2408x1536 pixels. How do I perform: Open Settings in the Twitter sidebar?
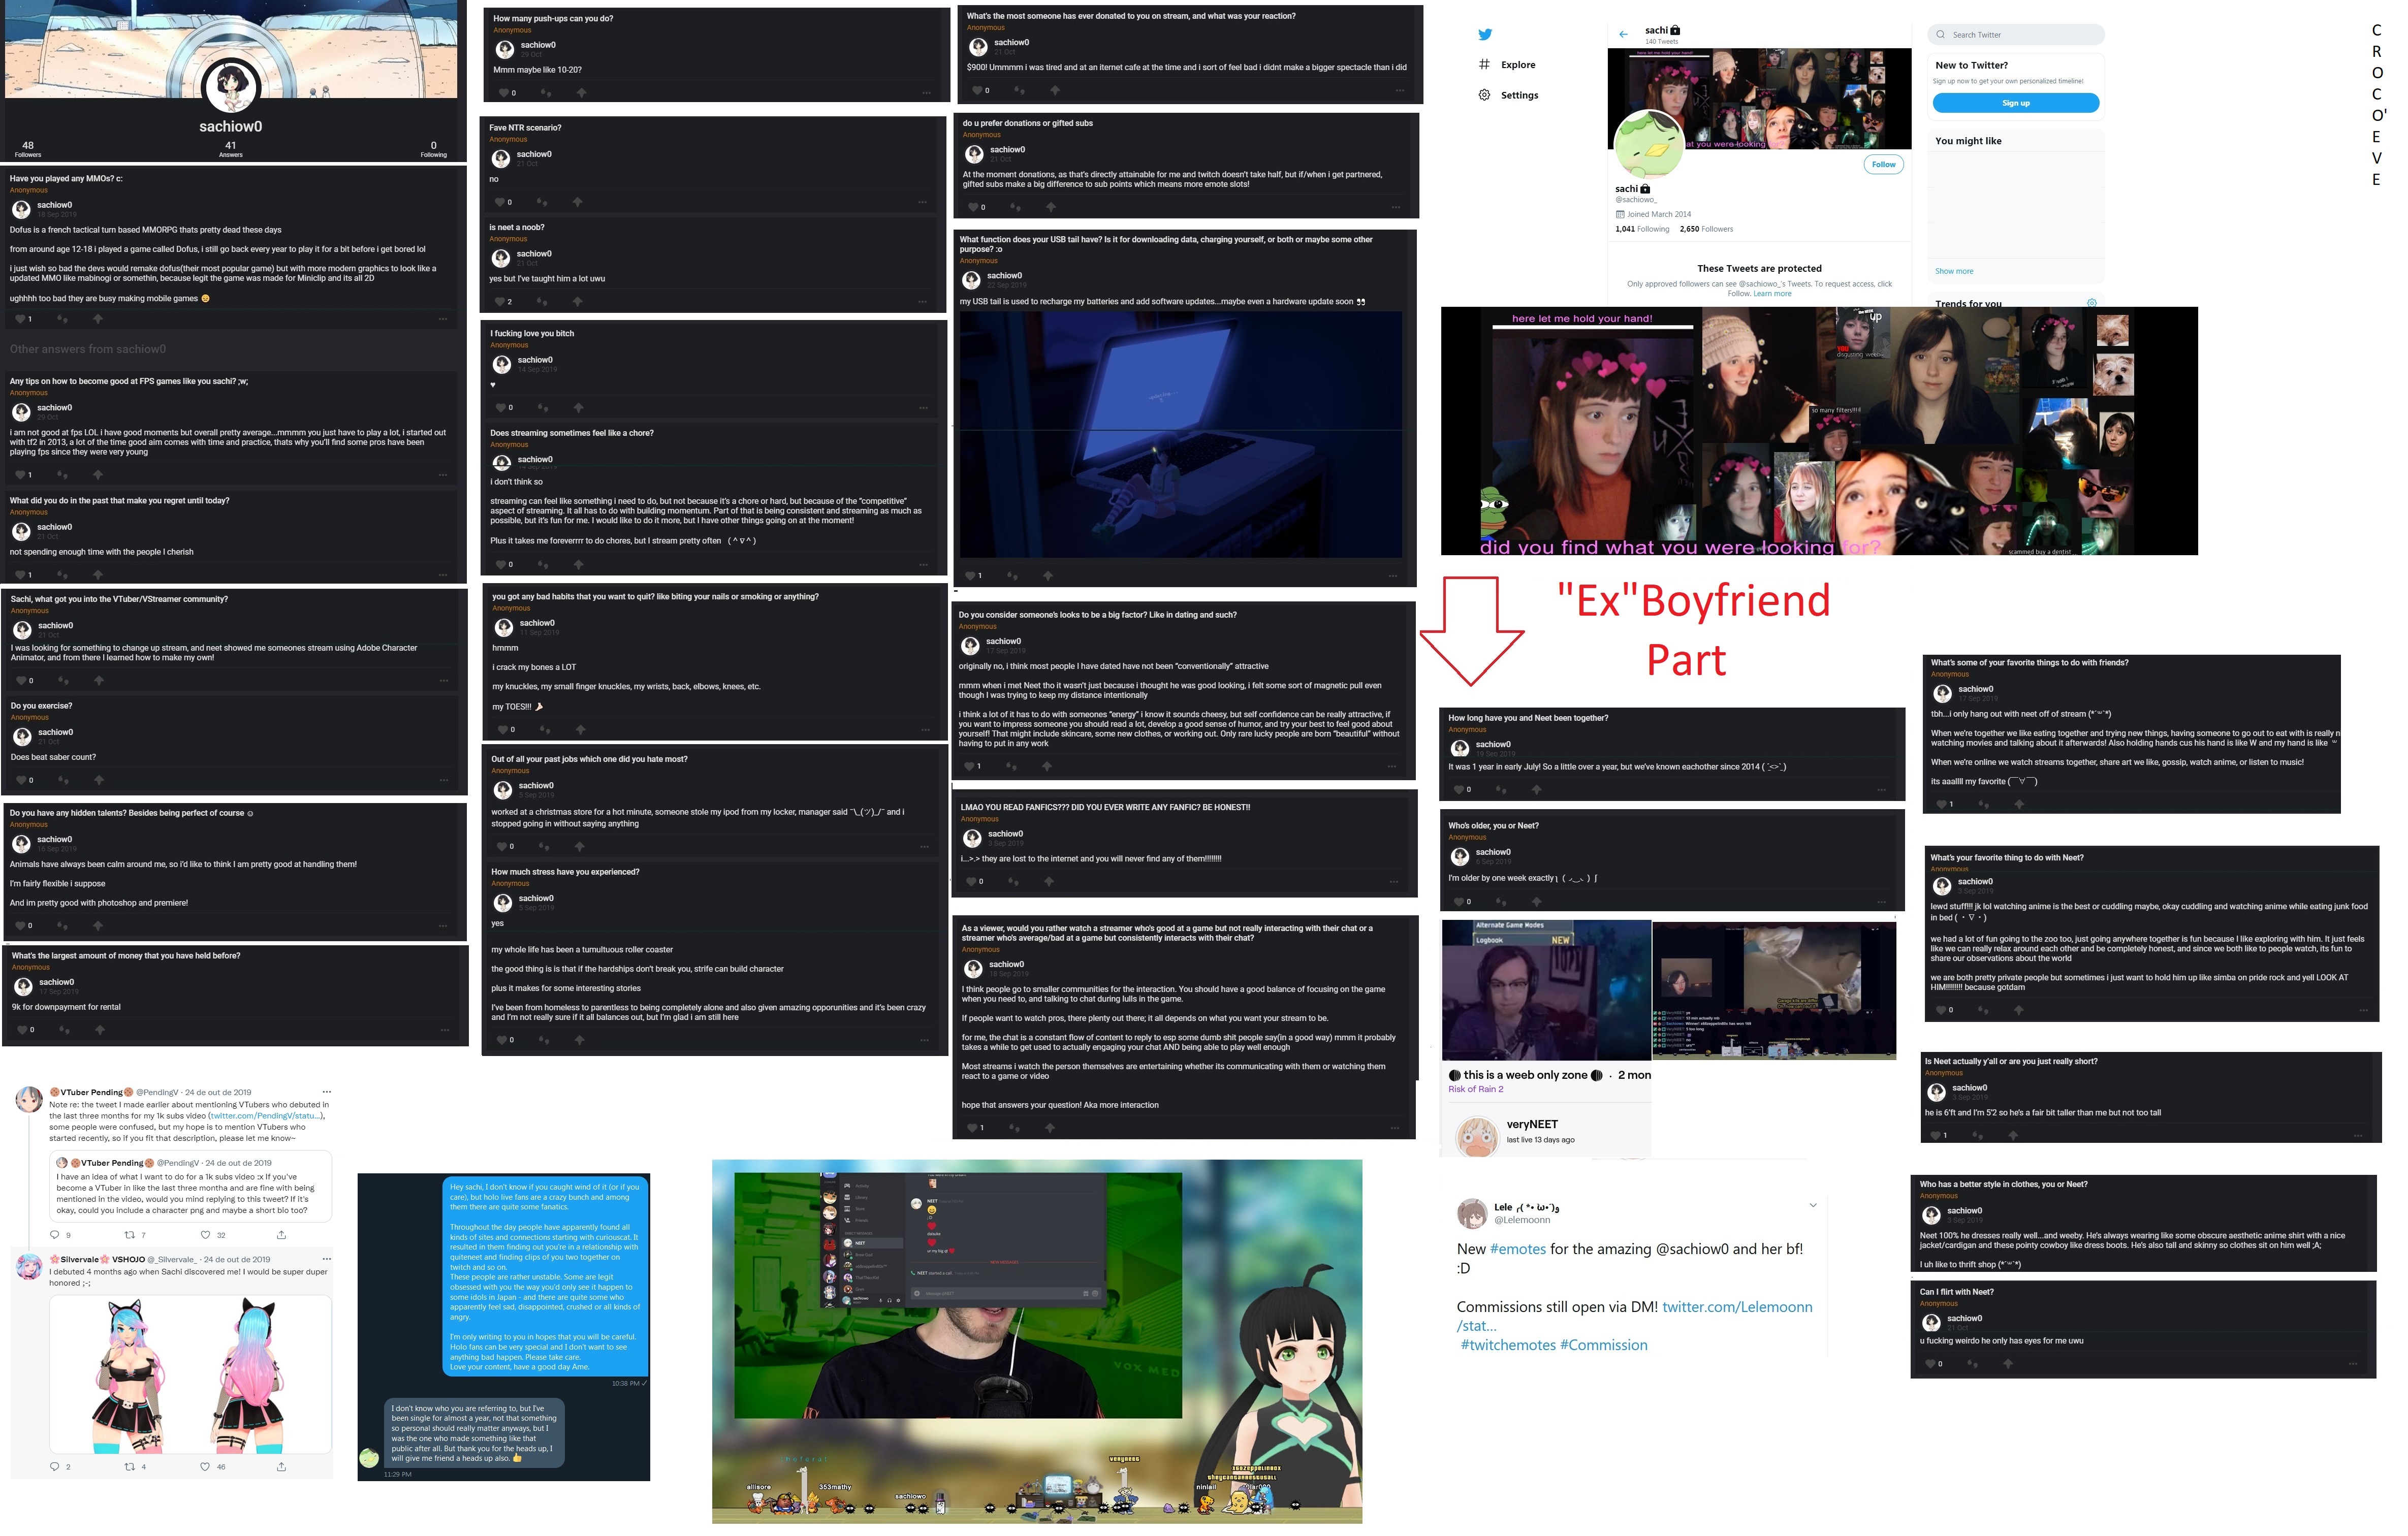(x=1508, y=95)
